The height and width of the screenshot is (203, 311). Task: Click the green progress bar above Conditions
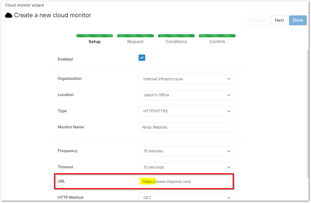tap(176, 36)
